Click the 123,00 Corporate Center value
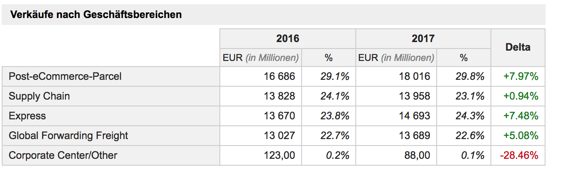This screenshot has height=182, width=561. 280,155
